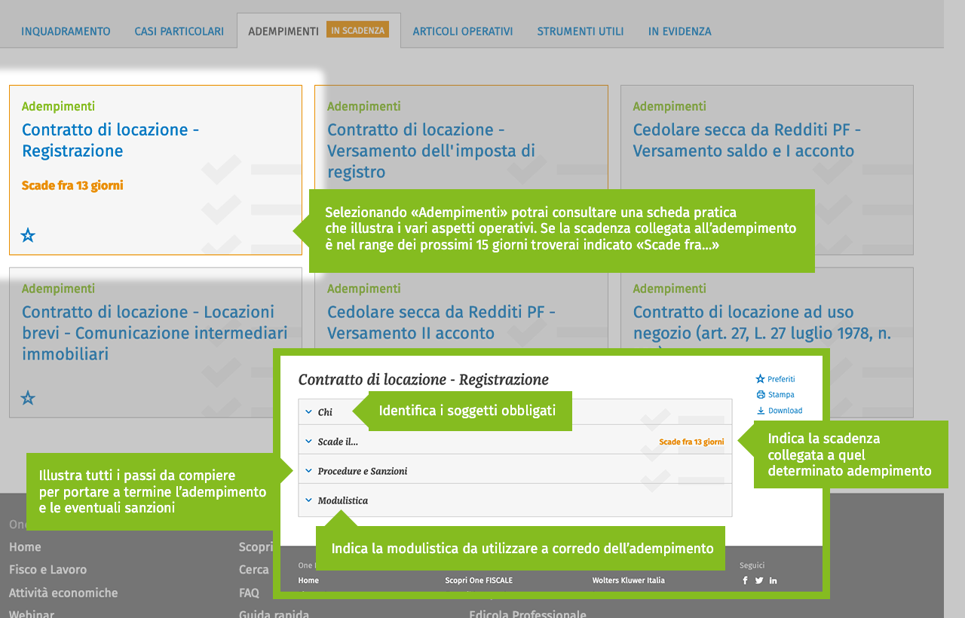Open the STRUMENTI UTILI tab
The width and height of the screenshot is (965, 618).
pyautogui.click(x=581, y=31)
